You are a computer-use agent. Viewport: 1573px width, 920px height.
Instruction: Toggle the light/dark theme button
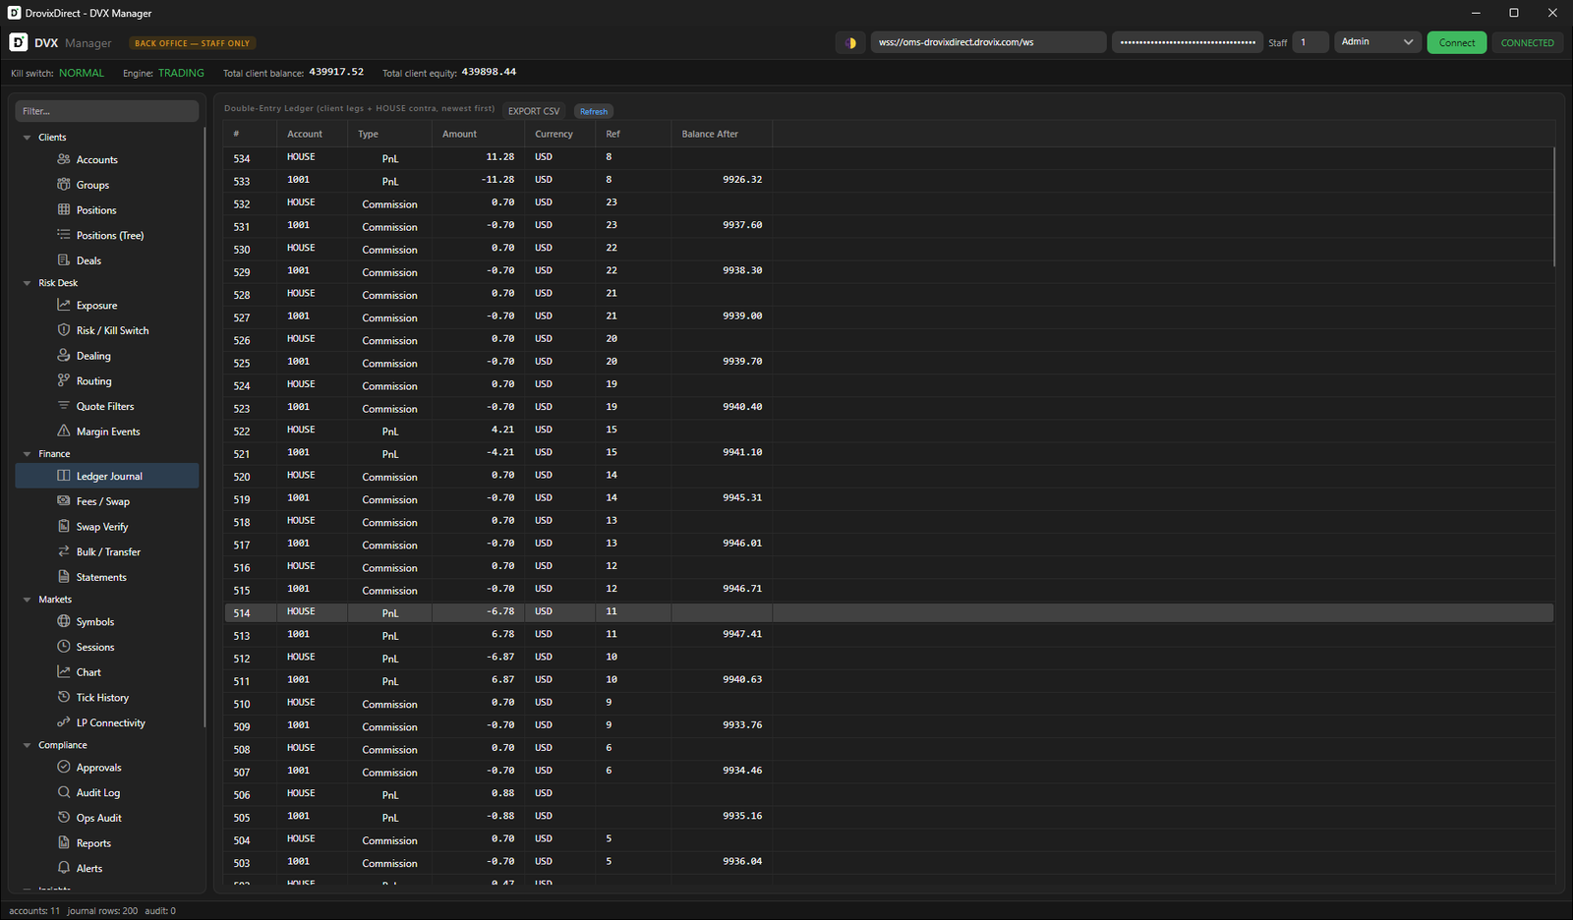(850, 42)
